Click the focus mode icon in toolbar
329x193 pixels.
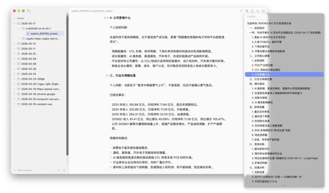pyautogui.click(x=241, y=11)
